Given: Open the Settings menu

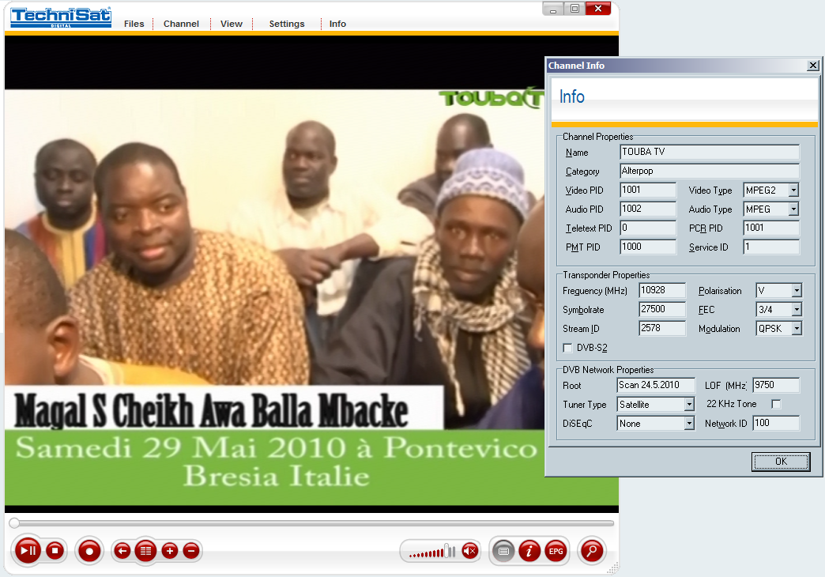Looking at the screenshot, I should (287, 24).
